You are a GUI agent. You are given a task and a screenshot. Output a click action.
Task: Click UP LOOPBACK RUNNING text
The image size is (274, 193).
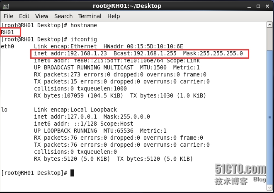pyautogui.click(x=65, y=131)
